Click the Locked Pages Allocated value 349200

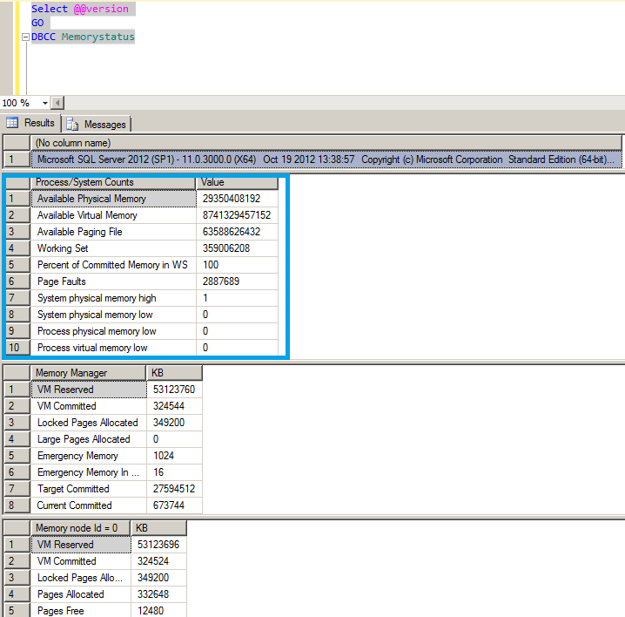(x=173, y=423)
